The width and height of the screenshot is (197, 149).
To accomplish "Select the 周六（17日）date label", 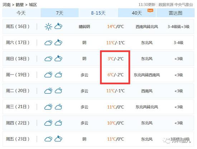I will coord(18,43).
